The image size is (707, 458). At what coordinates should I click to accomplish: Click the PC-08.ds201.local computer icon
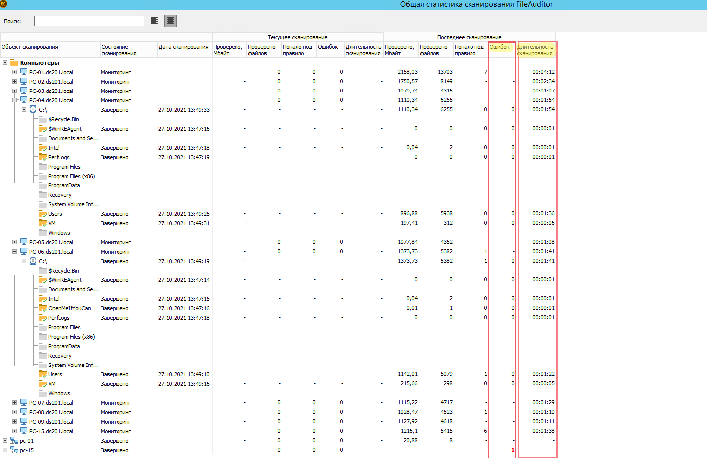[x=24, y=412]
